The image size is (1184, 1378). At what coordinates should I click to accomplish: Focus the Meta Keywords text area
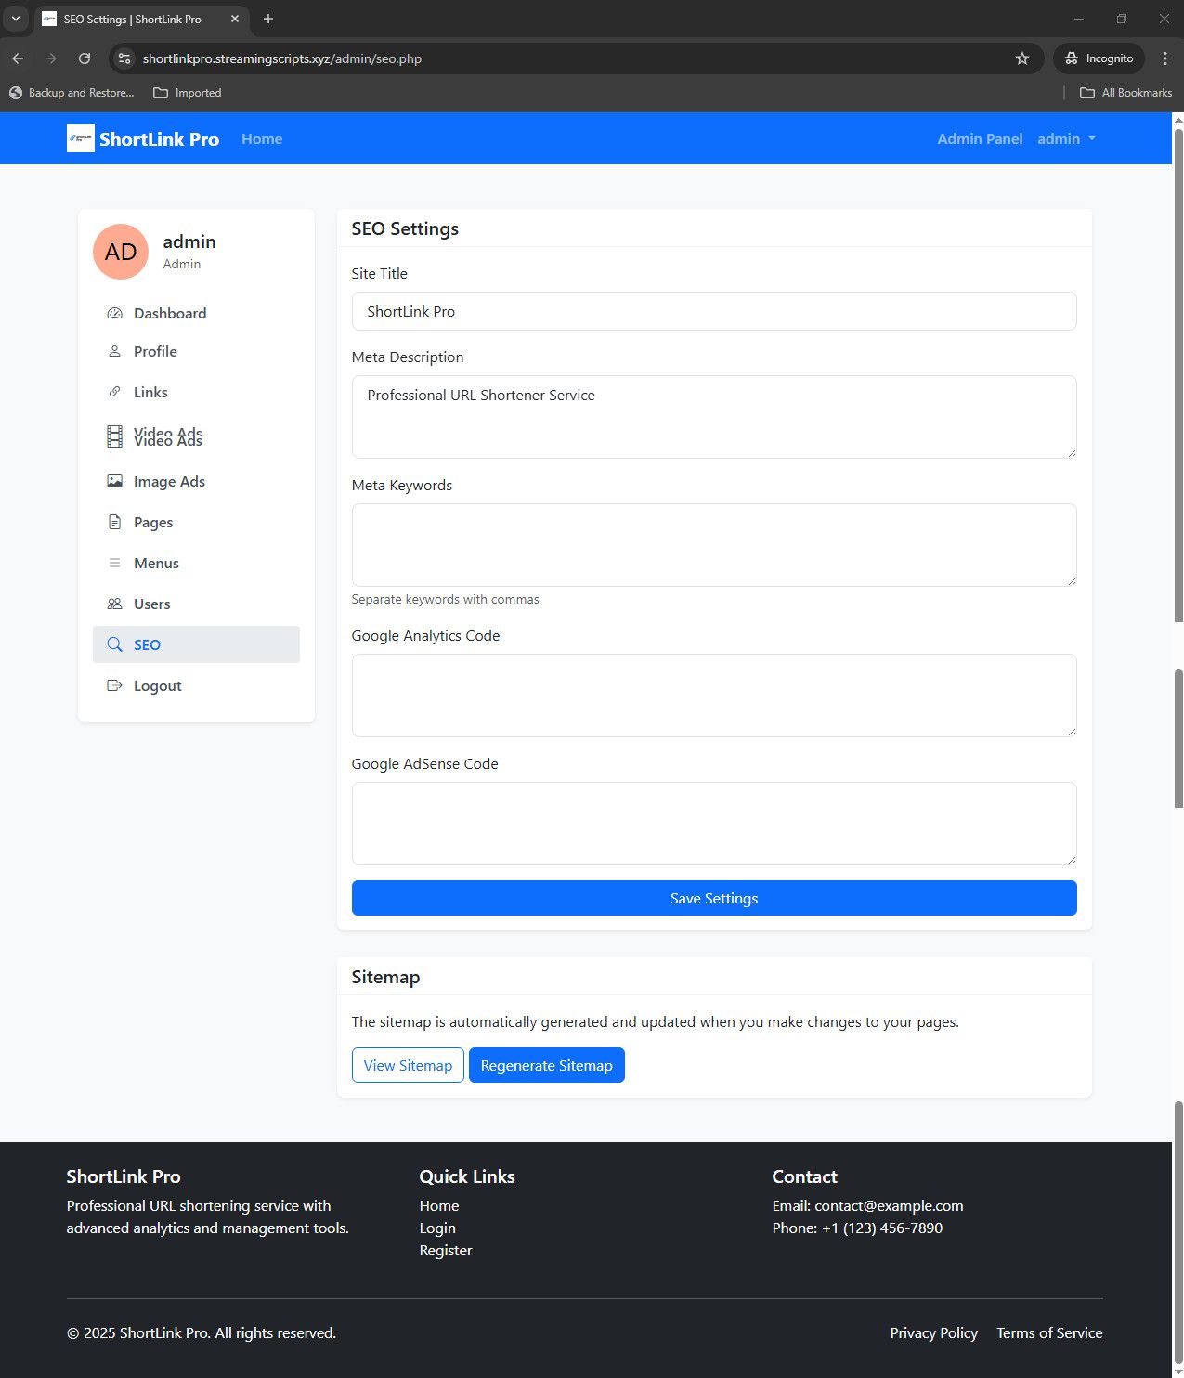pos(714,545)
